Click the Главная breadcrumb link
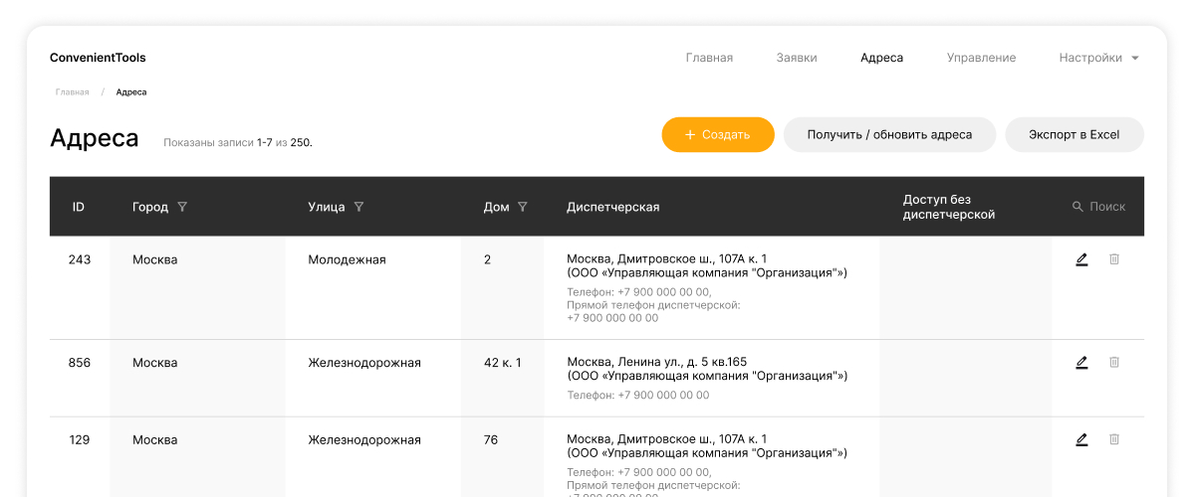 point(72,92)
